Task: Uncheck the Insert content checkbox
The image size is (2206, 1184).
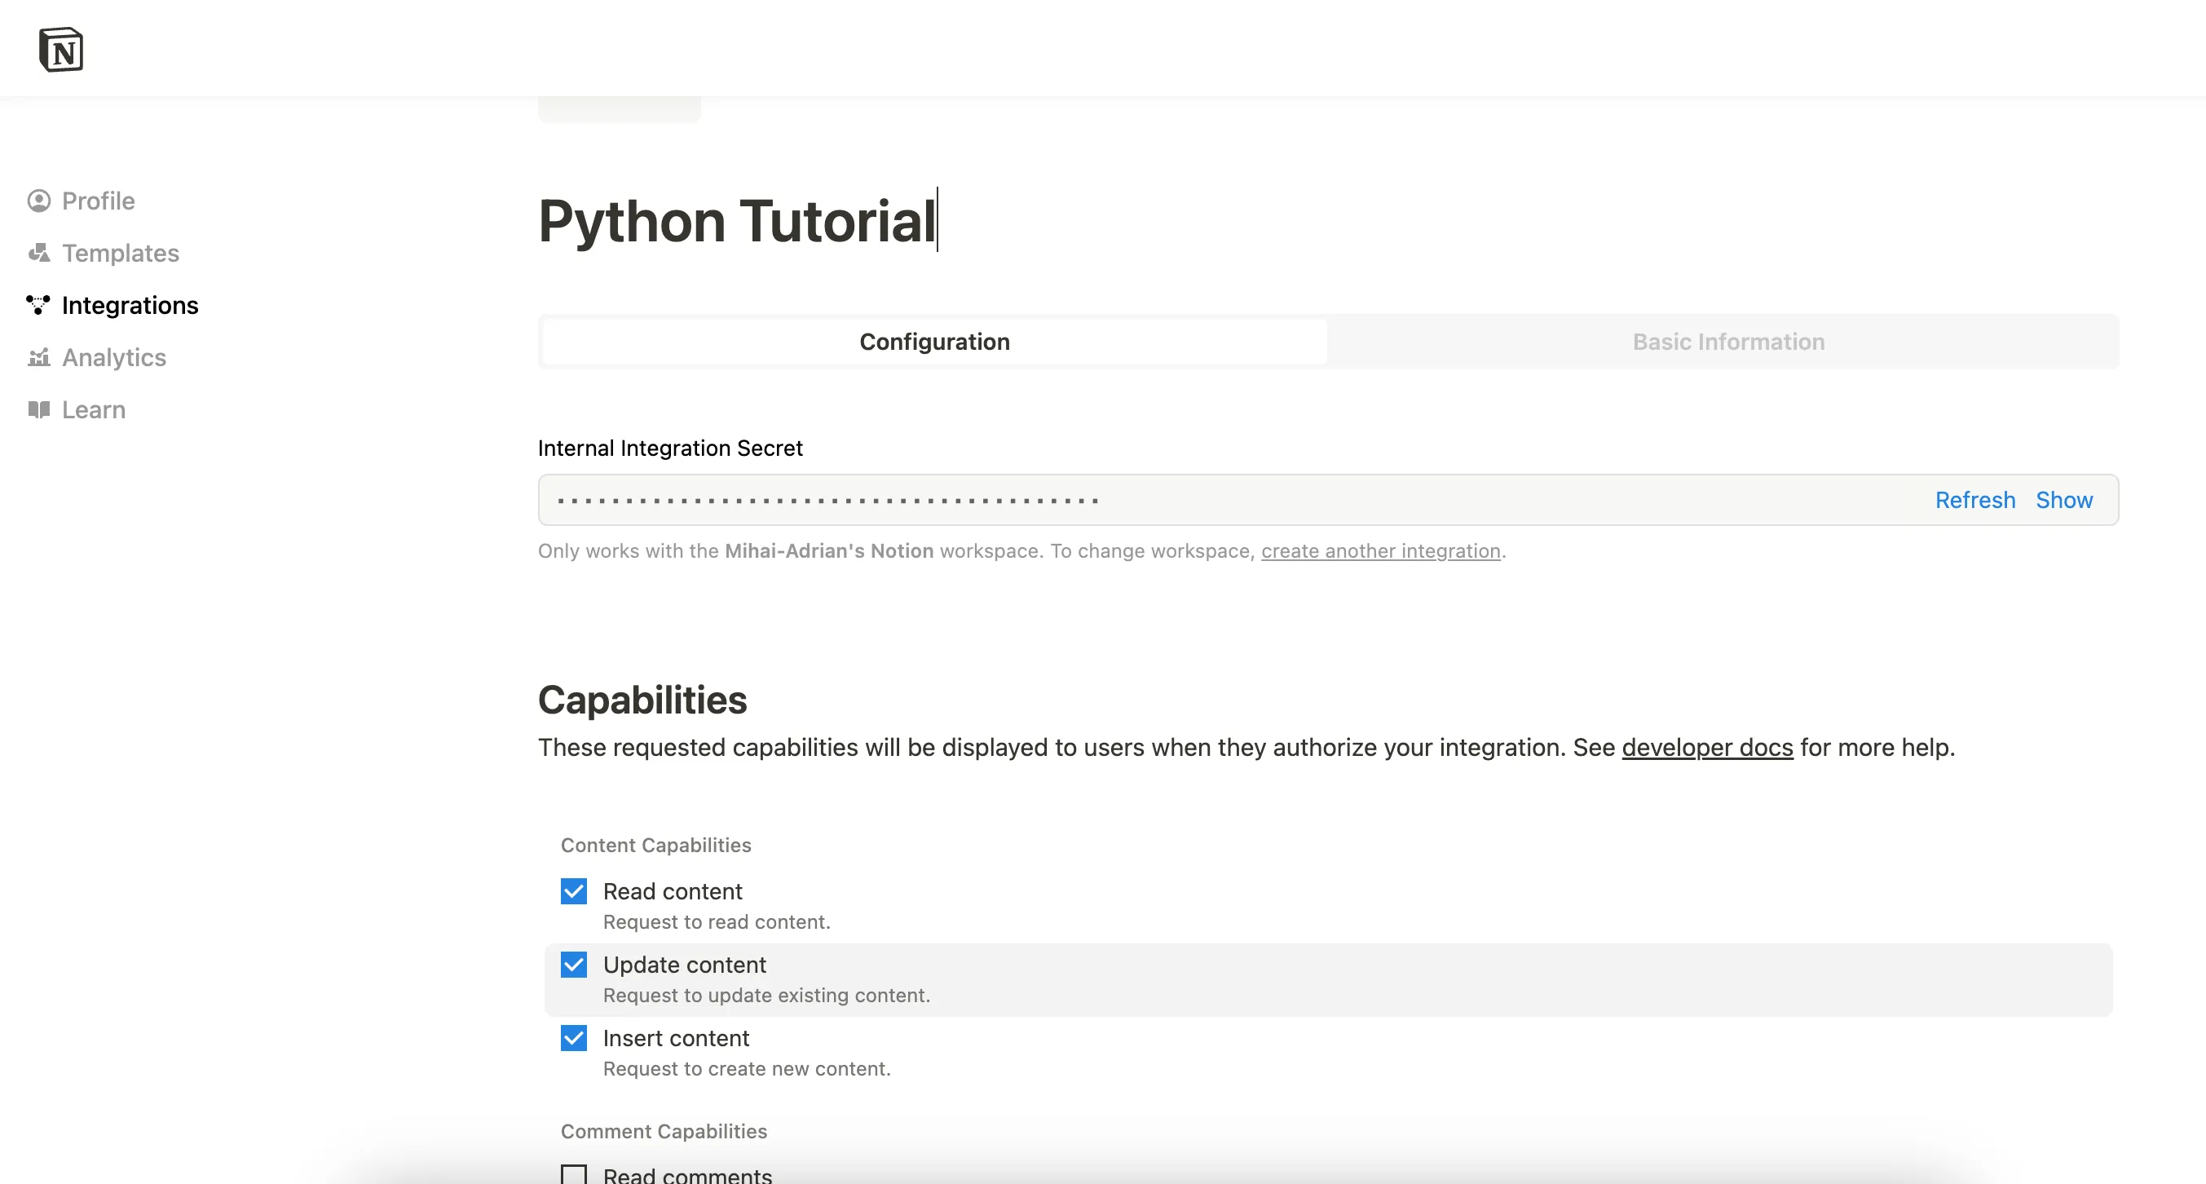Action: click(x=574, y=1038)
